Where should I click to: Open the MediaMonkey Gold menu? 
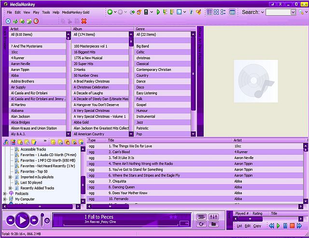tap(76, 12)
